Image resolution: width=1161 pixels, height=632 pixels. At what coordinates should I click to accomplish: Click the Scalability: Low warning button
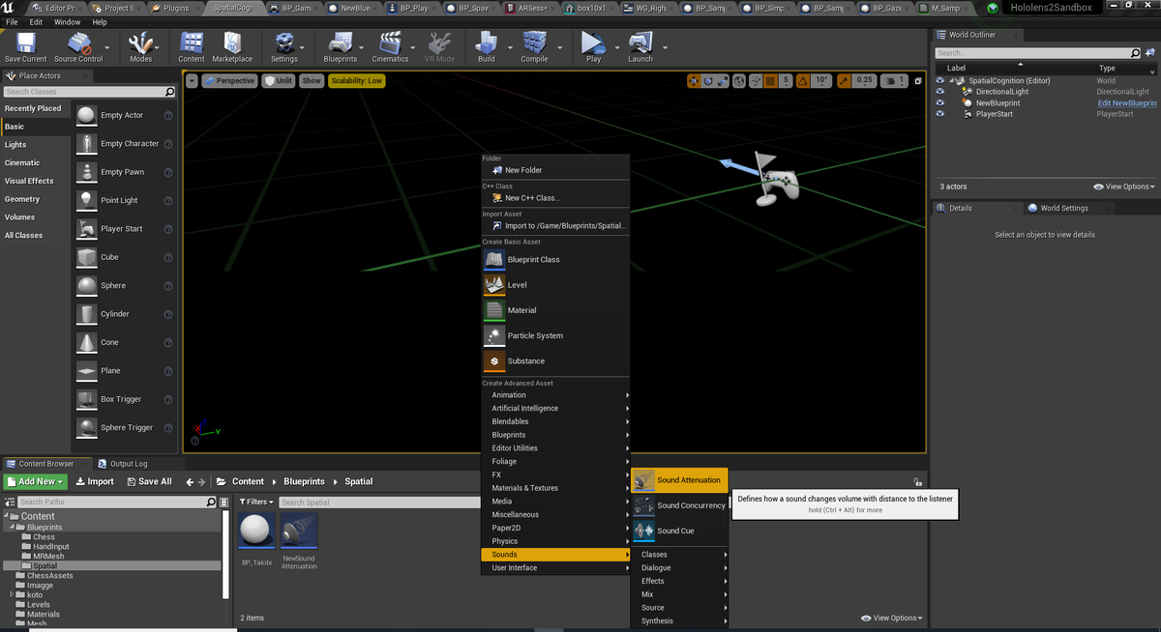pos(356,80)
